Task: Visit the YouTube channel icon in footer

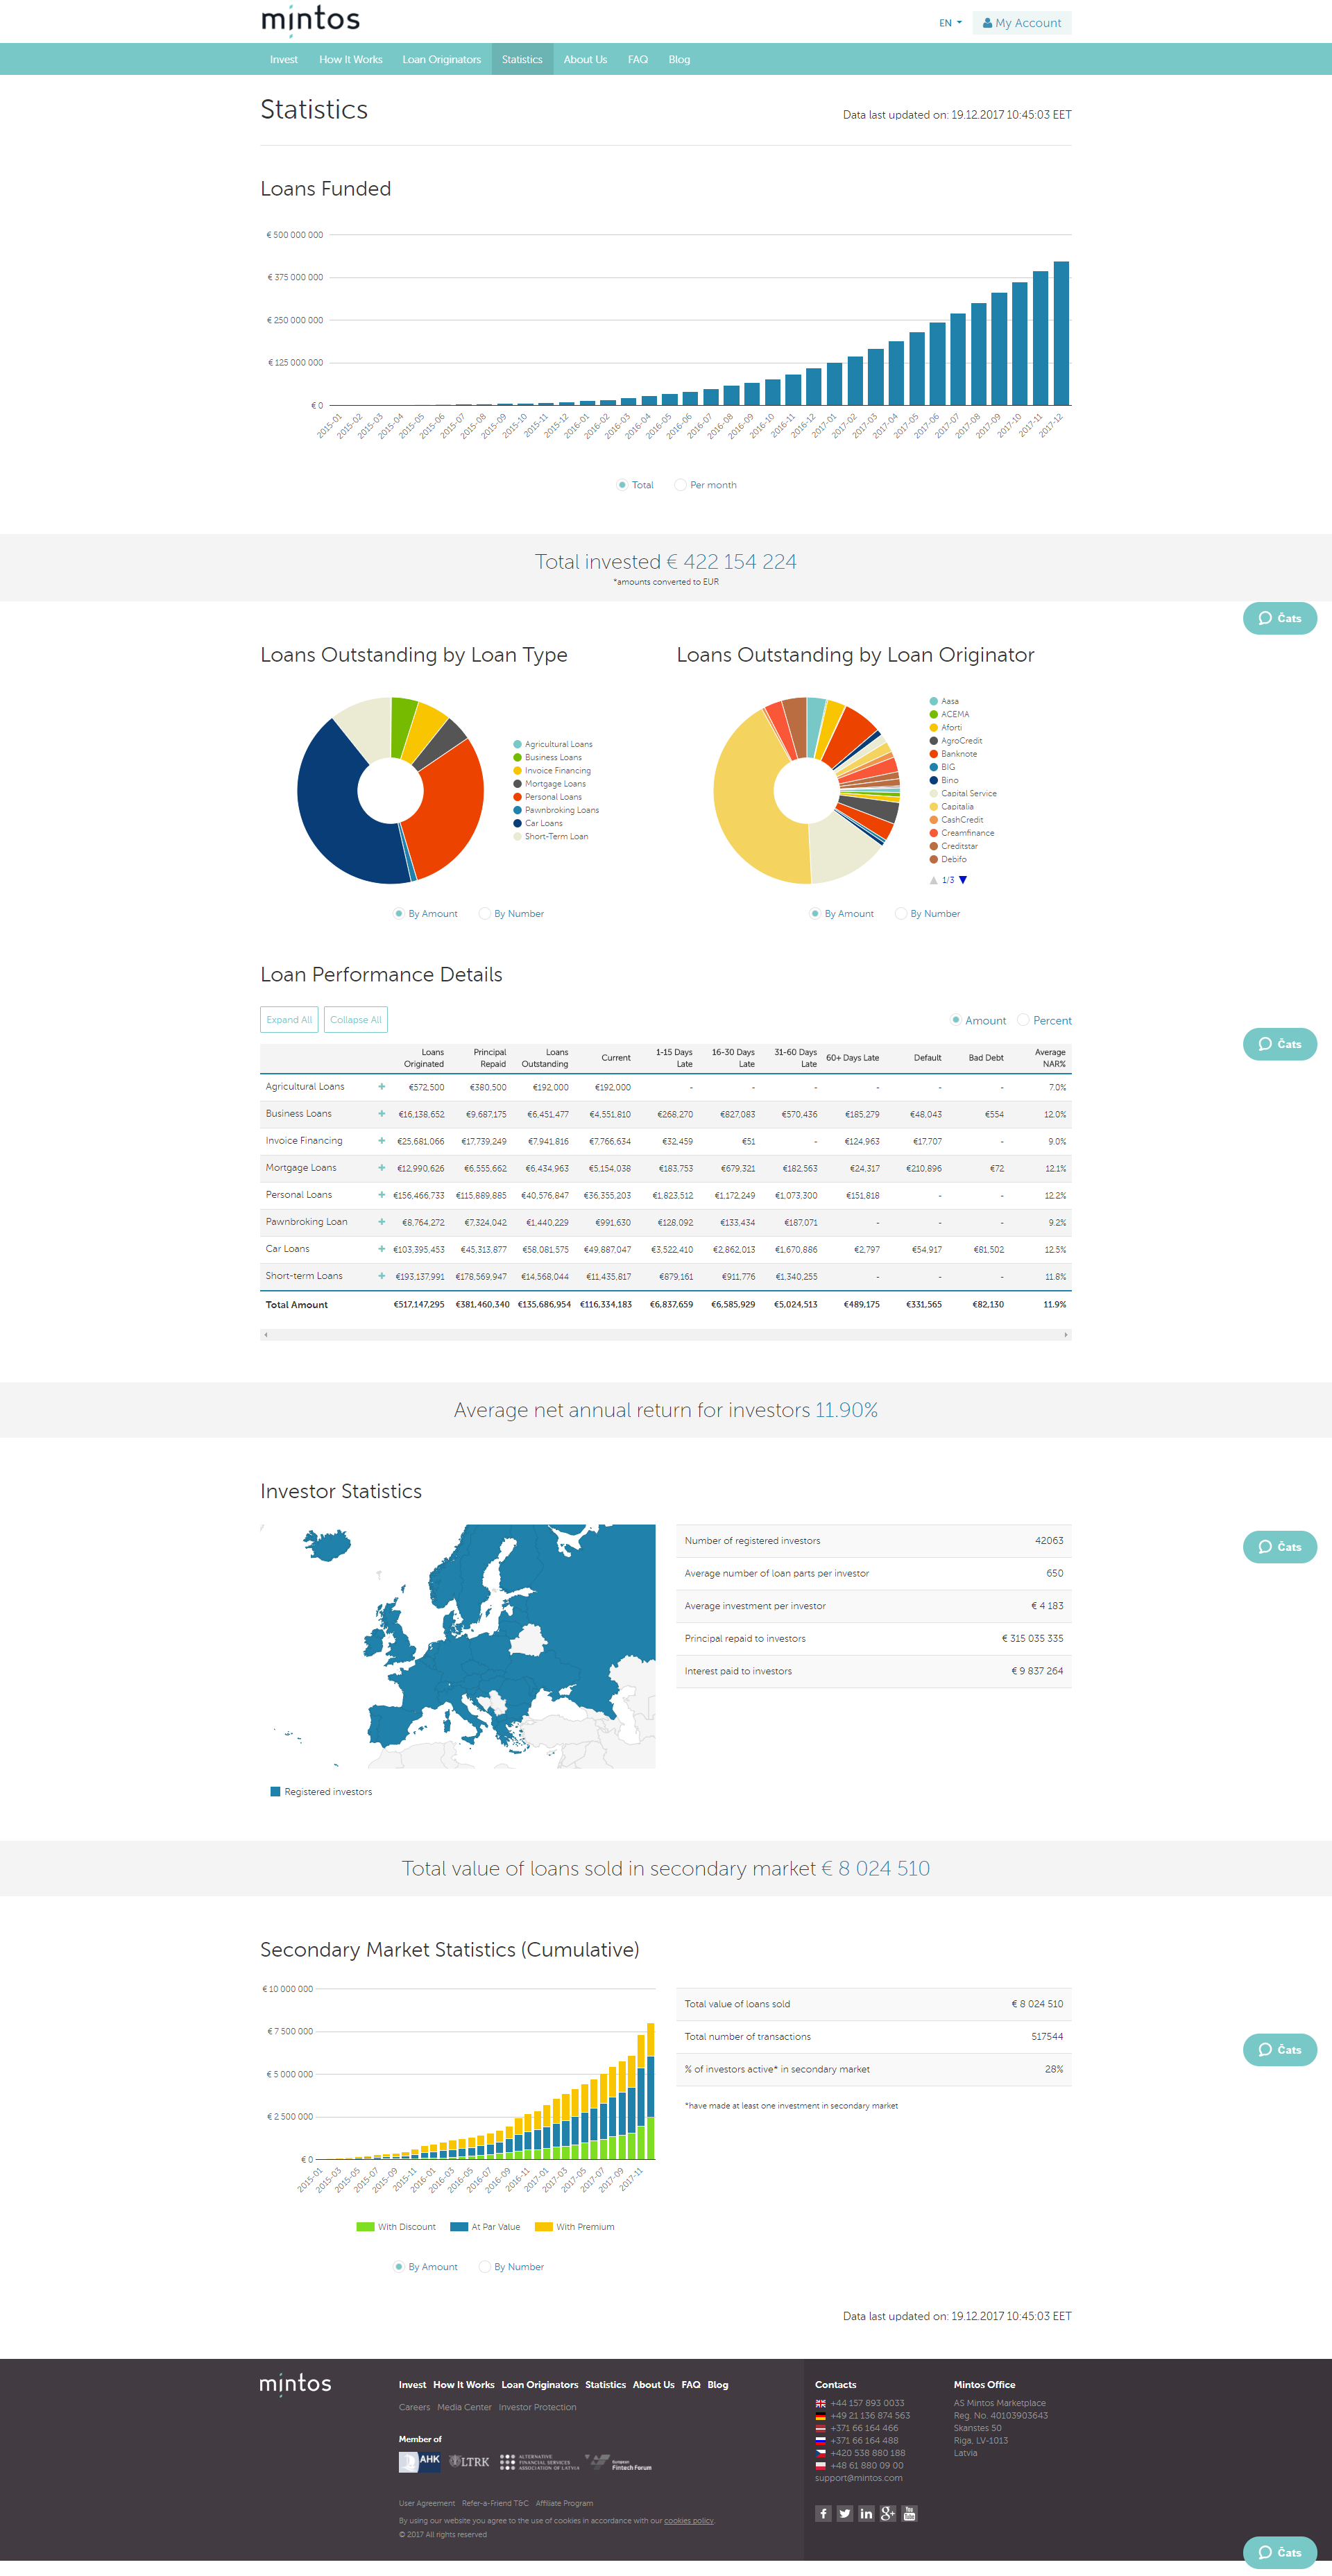Action: (909, 2513)
